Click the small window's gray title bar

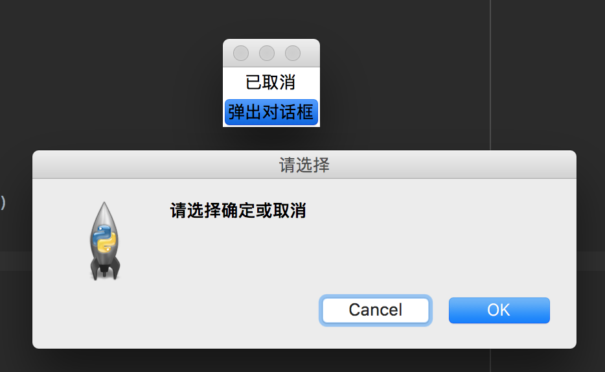(271, 53)
